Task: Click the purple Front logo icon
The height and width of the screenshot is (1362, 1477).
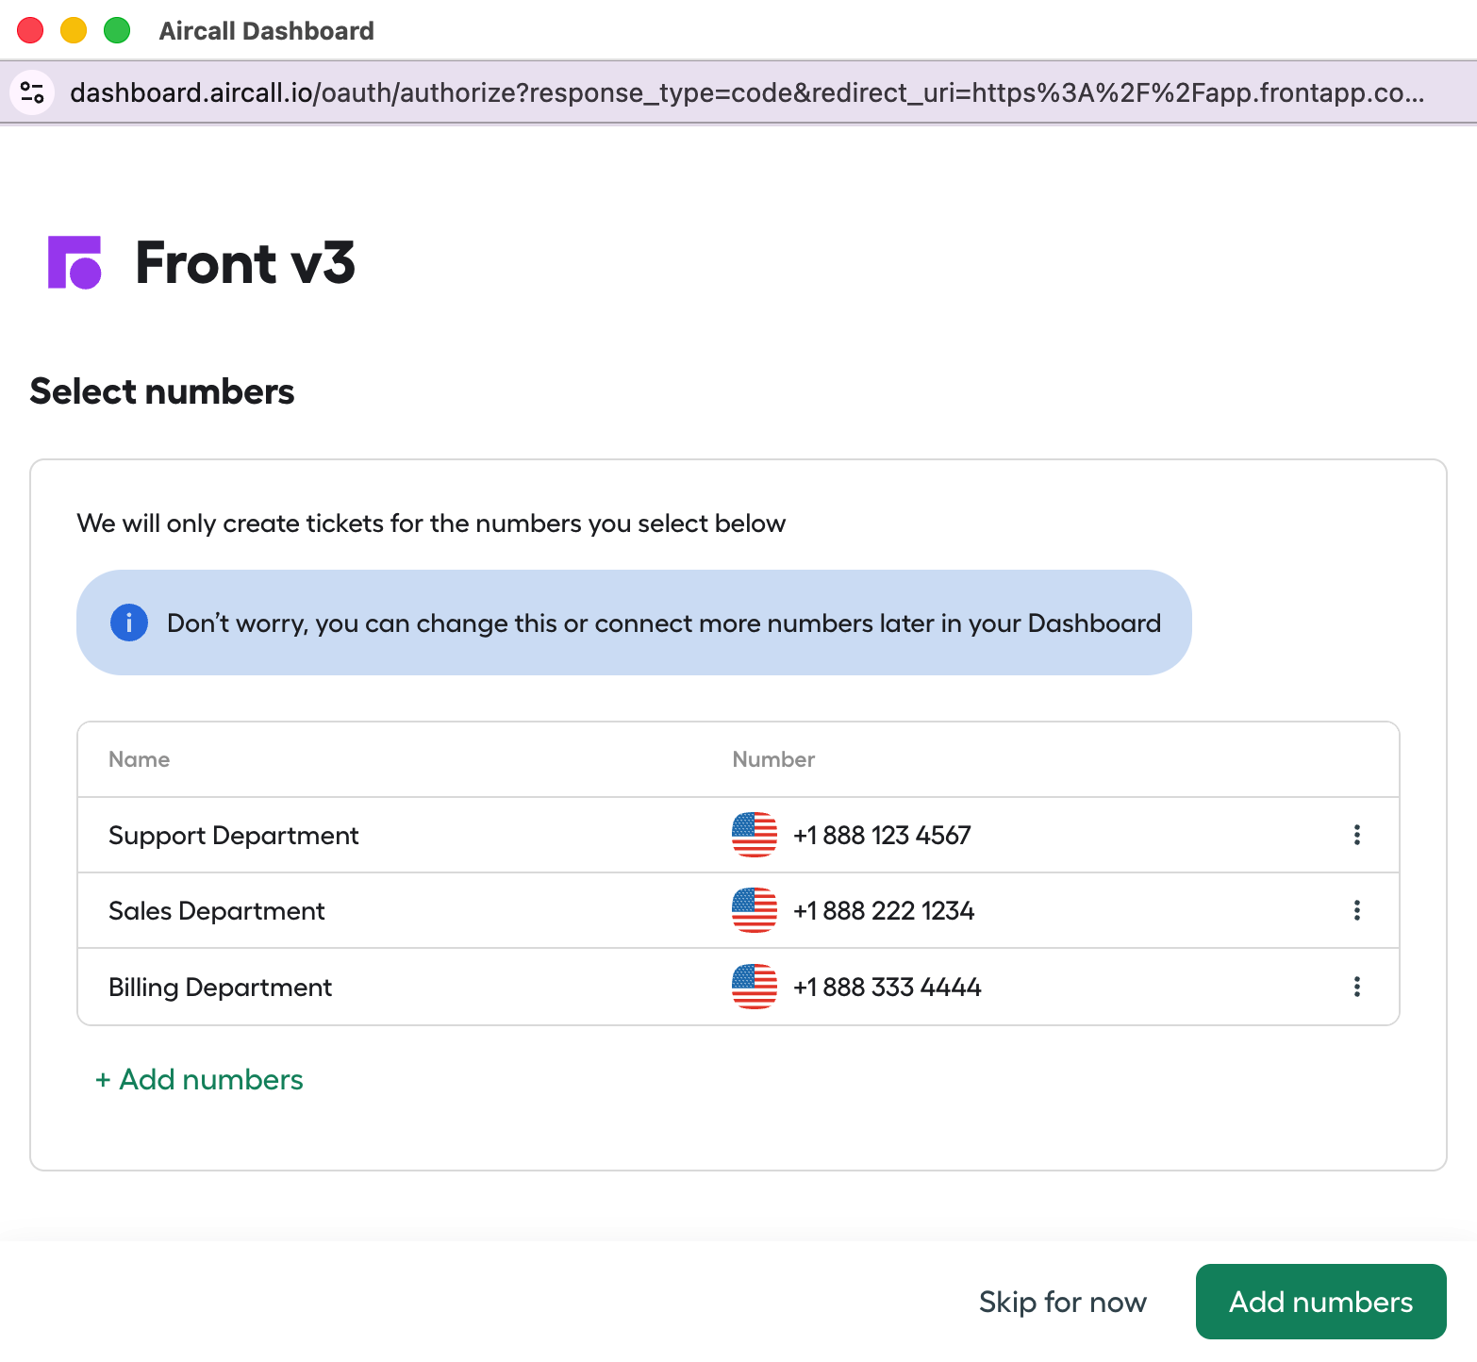Action: (x=75, y=262)
